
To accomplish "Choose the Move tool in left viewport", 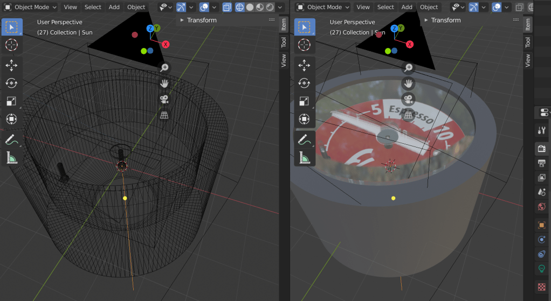I will (x=12, y=65).
